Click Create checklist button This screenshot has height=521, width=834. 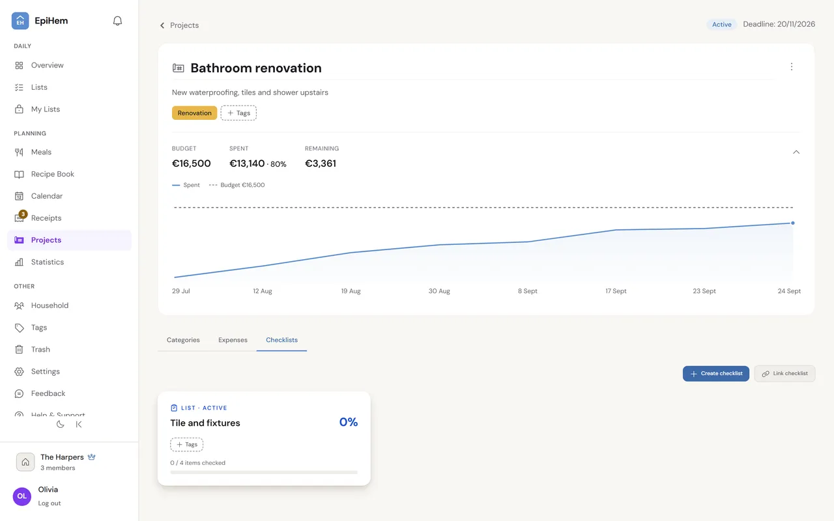[716, 374]
